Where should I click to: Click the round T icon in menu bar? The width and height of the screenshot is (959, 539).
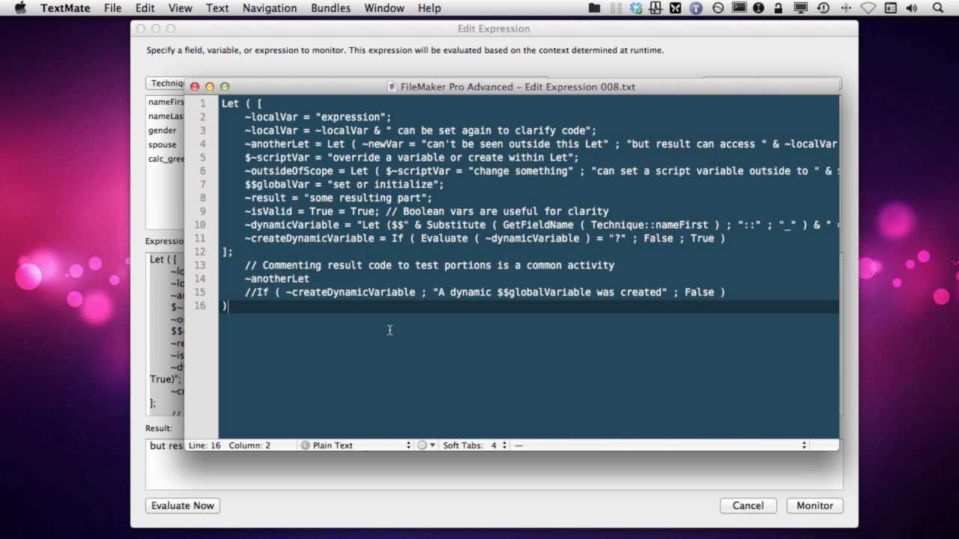tap(696, 8)
